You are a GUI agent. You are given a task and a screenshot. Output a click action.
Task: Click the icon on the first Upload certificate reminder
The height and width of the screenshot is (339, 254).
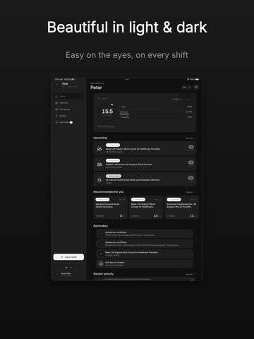tap(101, 234)
